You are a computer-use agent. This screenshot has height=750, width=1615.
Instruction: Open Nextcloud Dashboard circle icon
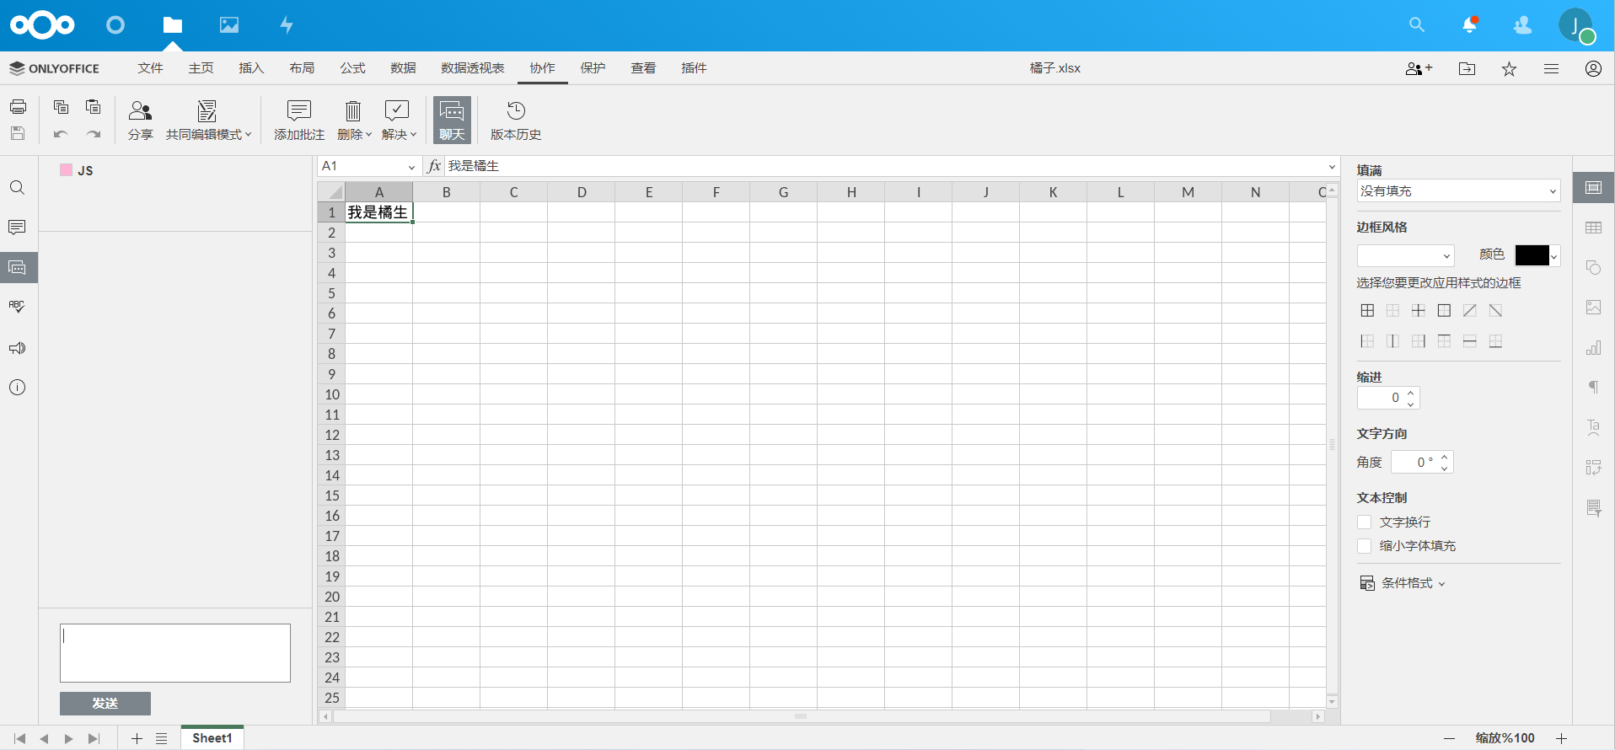click(x=115, y=25)
